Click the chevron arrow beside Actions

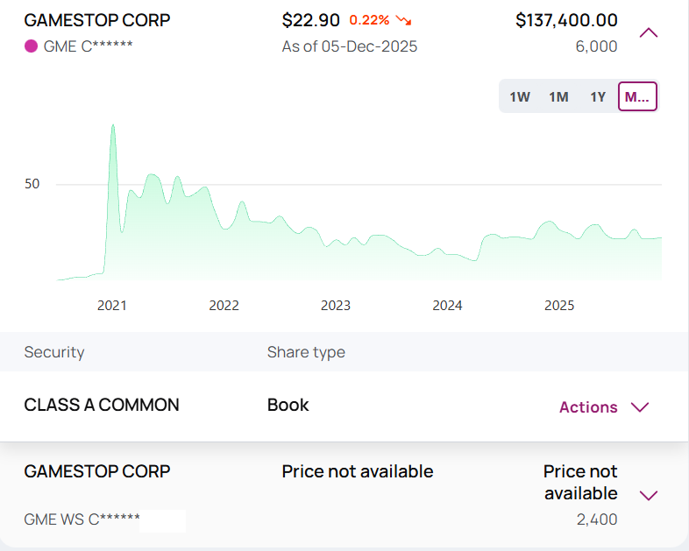pos(640,407)
